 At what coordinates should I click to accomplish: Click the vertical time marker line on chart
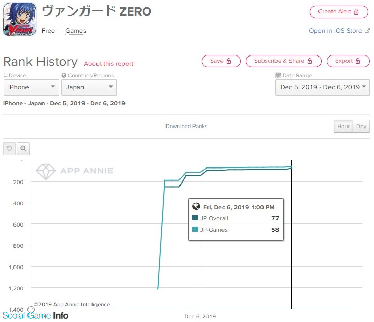click(x=291, y=234)
